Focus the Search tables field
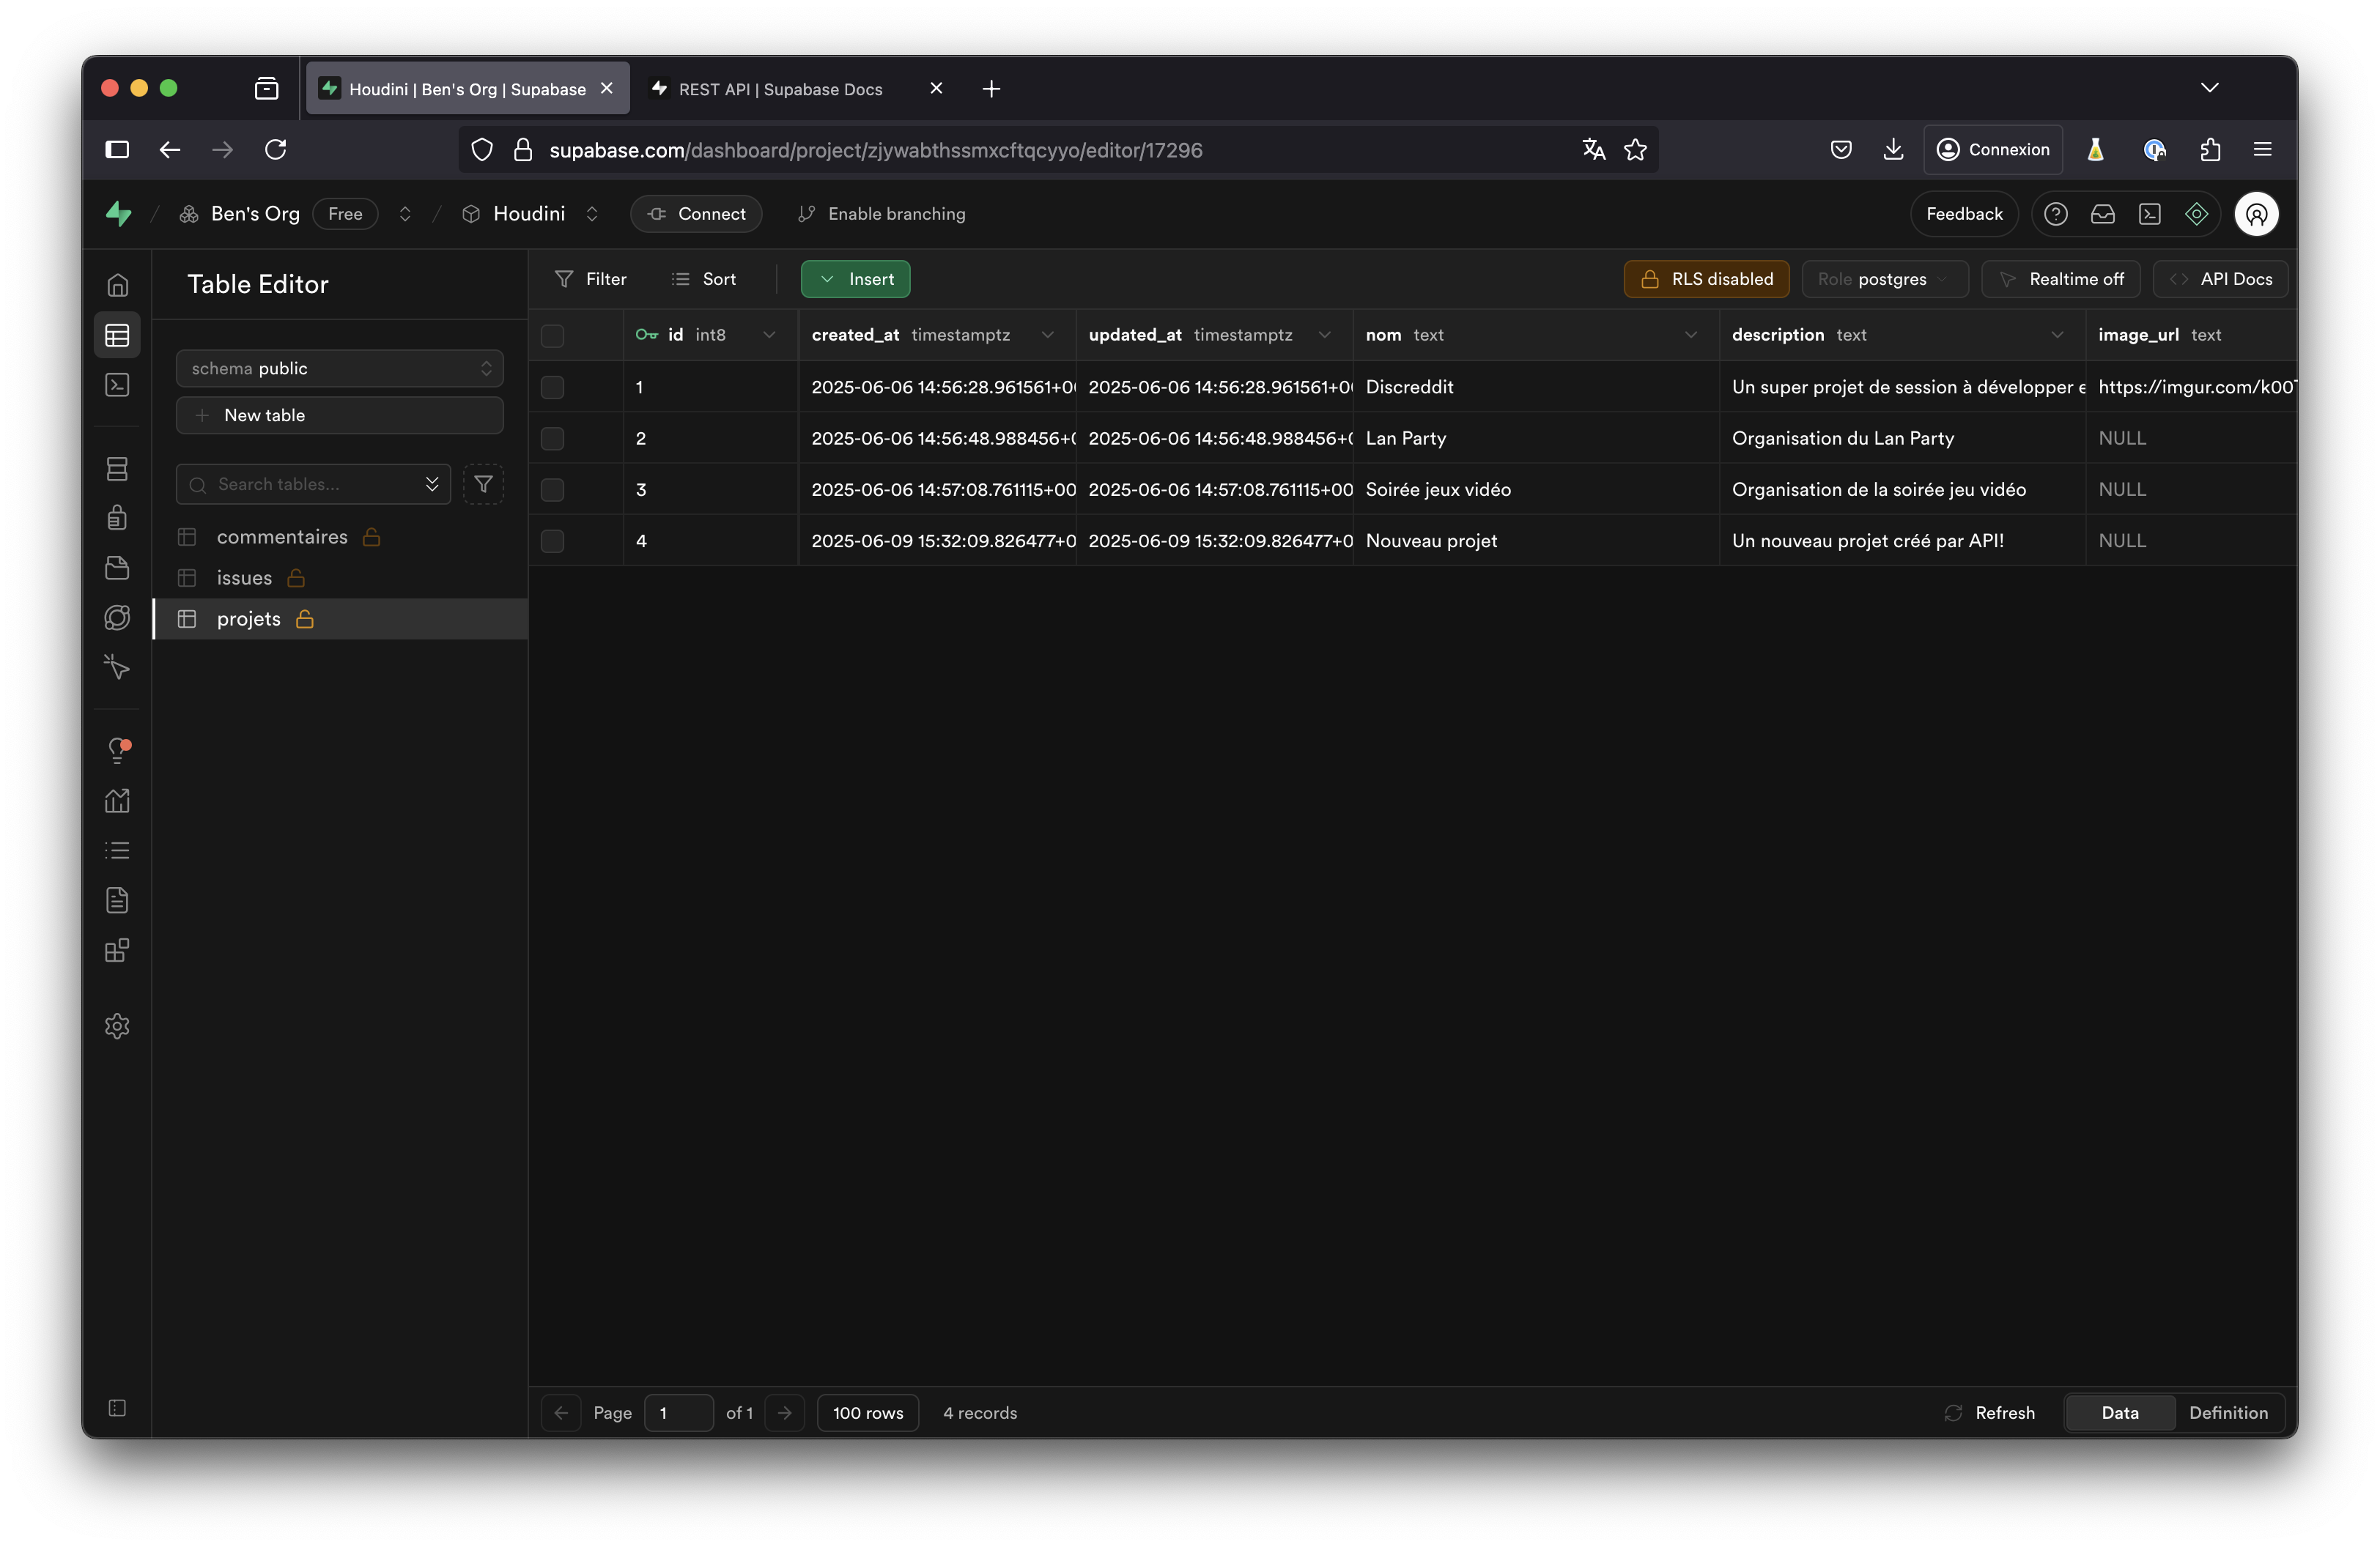Image resolution: width=2380 pixels, height=1547 pixels. [313, 485]
